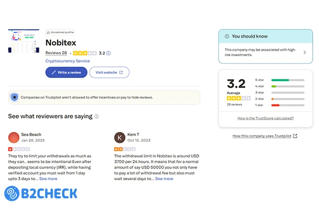Click the external link icon on Visit website

coord(121,72)
